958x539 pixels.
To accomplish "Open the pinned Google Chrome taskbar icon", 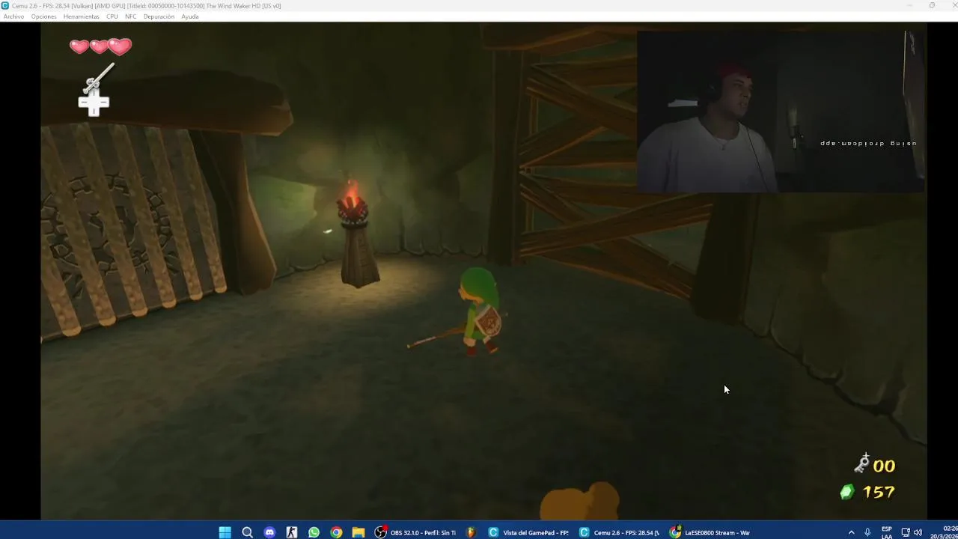I will click(336, 532).
